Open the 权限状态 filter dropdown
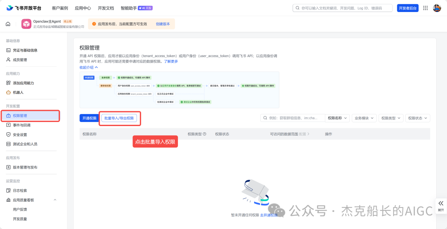Viewport: 447px width, 229px height. (x=418, y=118)
